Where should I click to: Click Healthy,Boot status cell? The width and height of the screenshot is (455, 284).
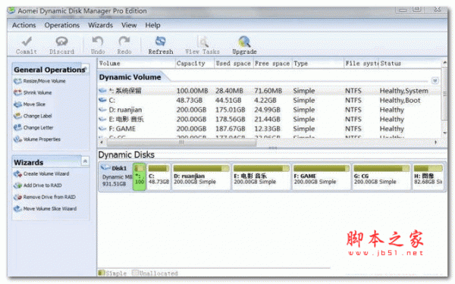400,100
